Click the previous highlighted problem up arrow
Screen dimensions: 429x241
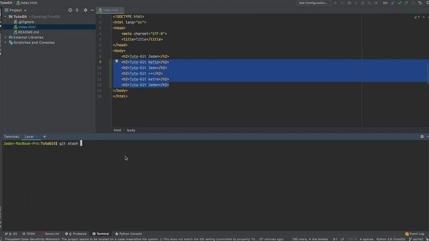[424, 17]
